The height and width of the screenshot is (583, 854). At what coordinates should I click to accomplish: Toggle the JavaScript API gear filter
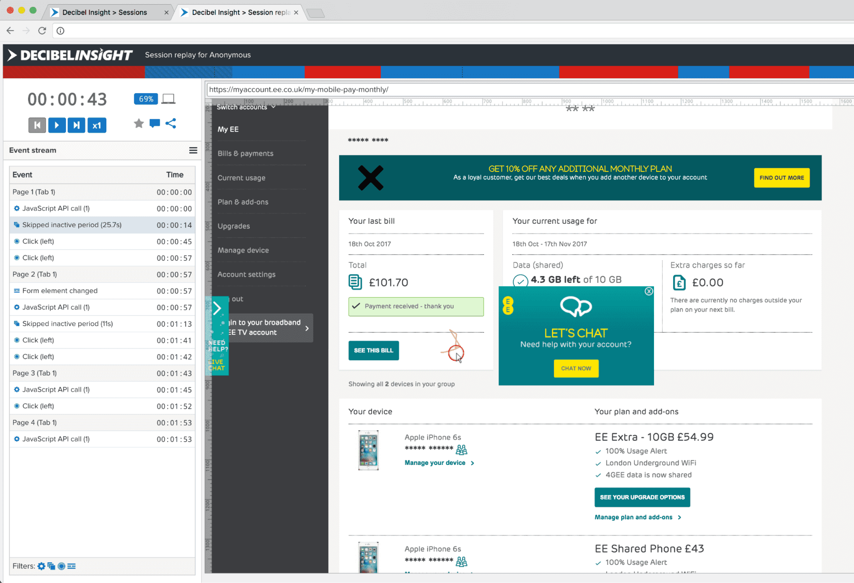(41, 566)
